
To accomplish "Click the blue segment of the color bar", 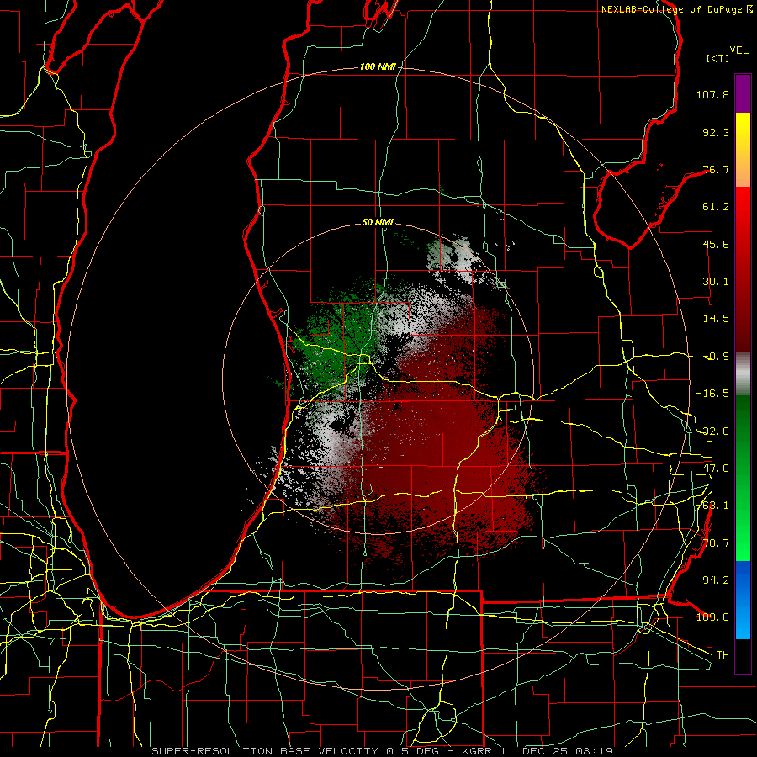I will 743,600.
